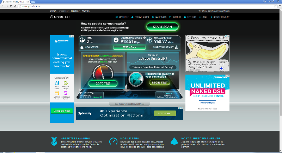The height and width of the screenshot is (153, 282).
Task: Click the TEST AGAIN button
Action: 129,47
